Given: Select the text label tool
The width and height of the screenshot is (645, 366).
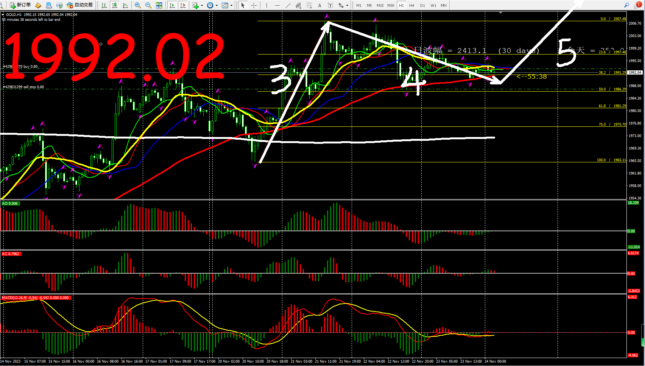Looking at the screenshot, I should pyautogui.click(x=319, y=5).
